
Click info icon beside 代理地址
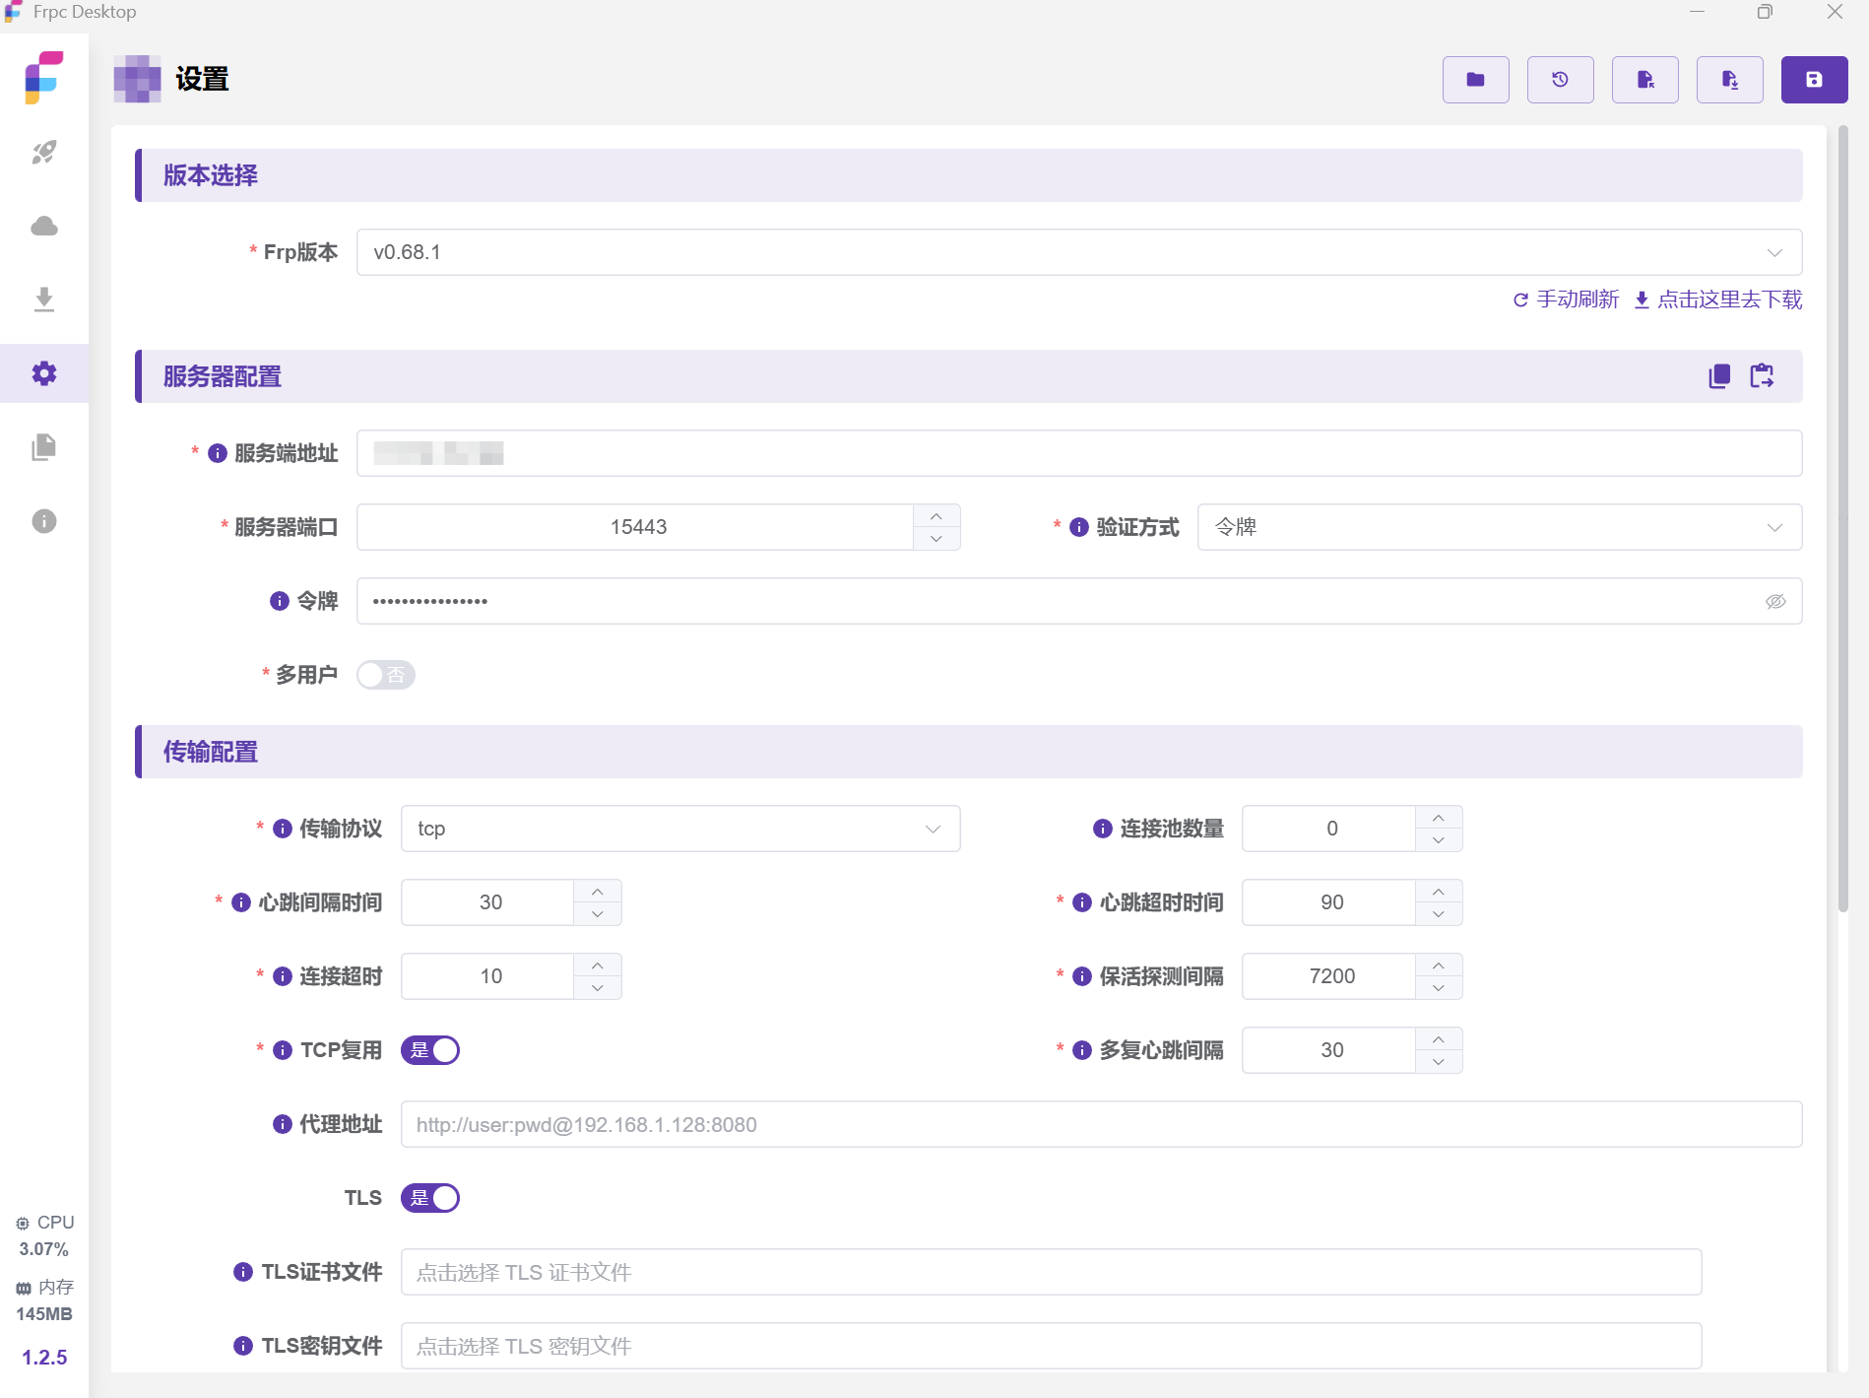point(283,1124)
